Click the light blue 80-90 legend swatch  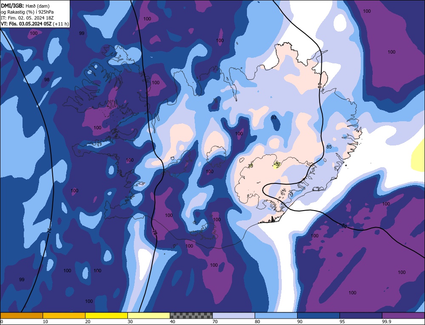(x=276, y=316)
